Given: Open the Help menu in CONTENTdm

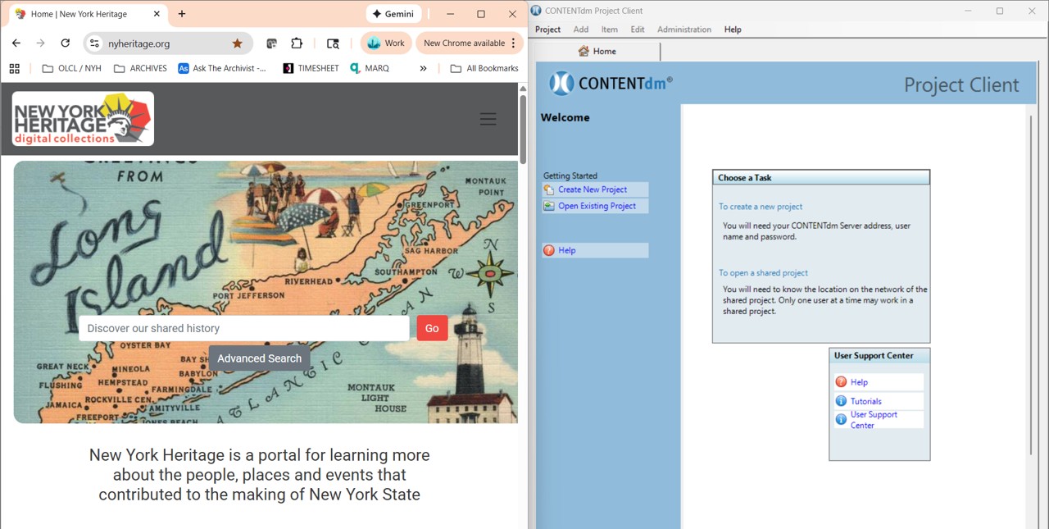Looking at the screenshot, I should pos(733,30).
